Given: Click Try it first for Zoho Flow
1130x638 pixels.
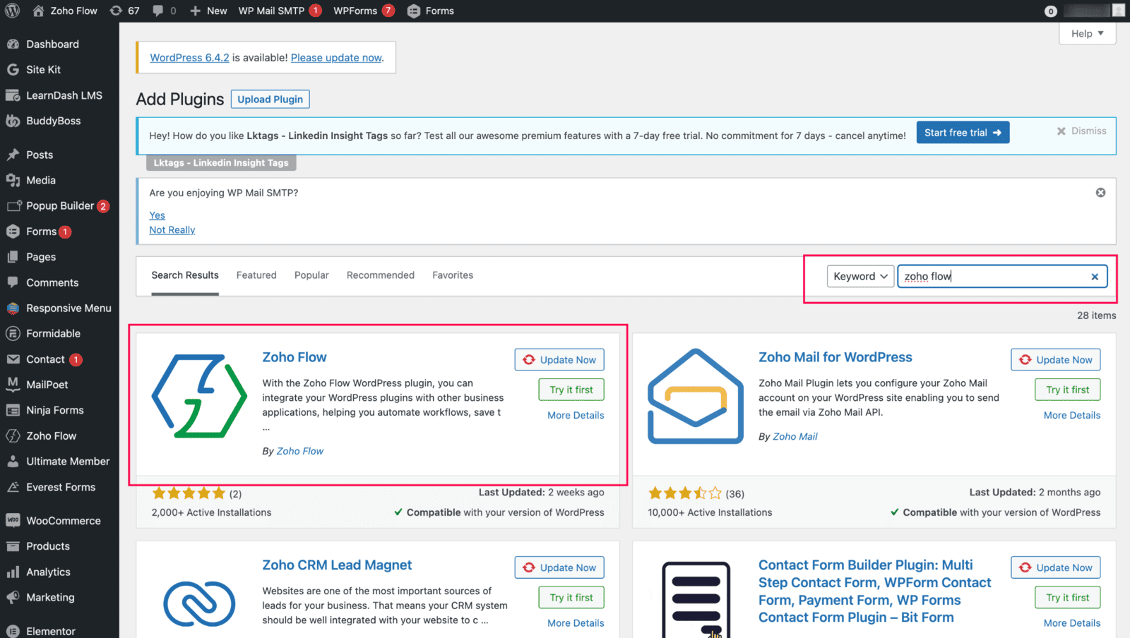Looking at the screenshot, I should click(x=571, y=390).
